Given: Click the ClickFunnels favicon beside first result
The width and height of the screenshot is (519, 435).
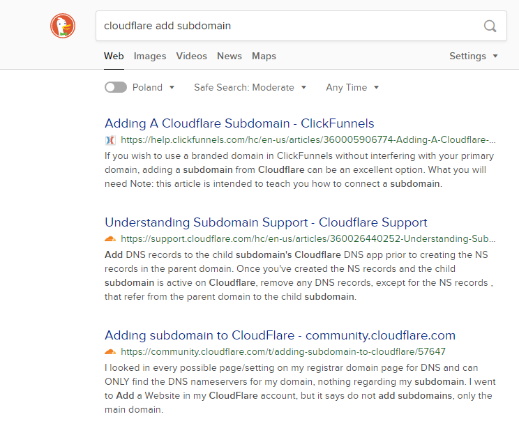Looking at the screenshot, I should (x=110, y=140).
